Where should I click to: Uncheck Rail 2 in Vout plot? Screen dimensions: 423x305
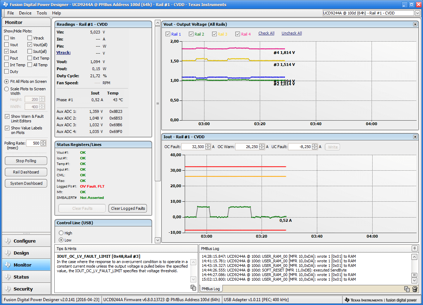tap(191, 34)
